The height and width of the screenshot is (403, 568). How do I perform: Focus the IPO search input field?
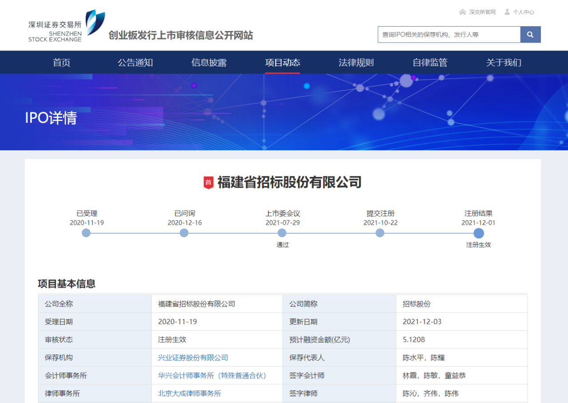tap(449, 35)
